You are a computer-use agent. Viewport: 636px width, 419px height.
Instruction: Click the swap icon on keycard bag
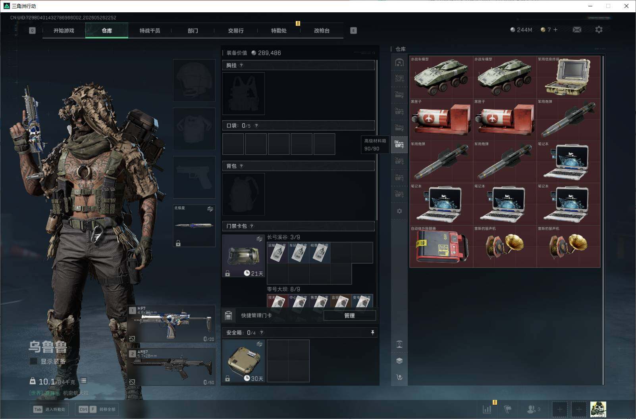coord(259,239)
